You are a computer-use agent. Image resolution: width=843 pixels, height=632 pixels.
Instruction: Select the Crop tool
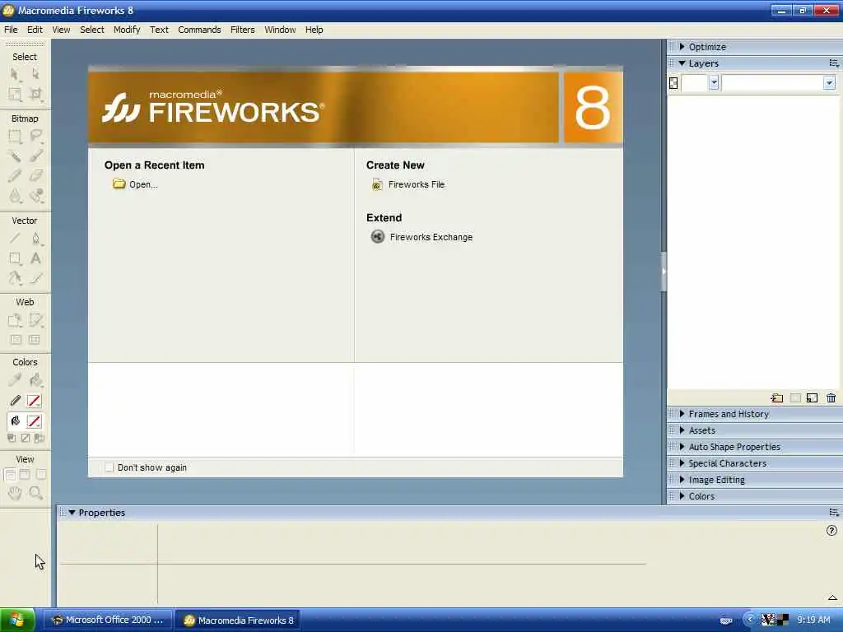(35, 95)
